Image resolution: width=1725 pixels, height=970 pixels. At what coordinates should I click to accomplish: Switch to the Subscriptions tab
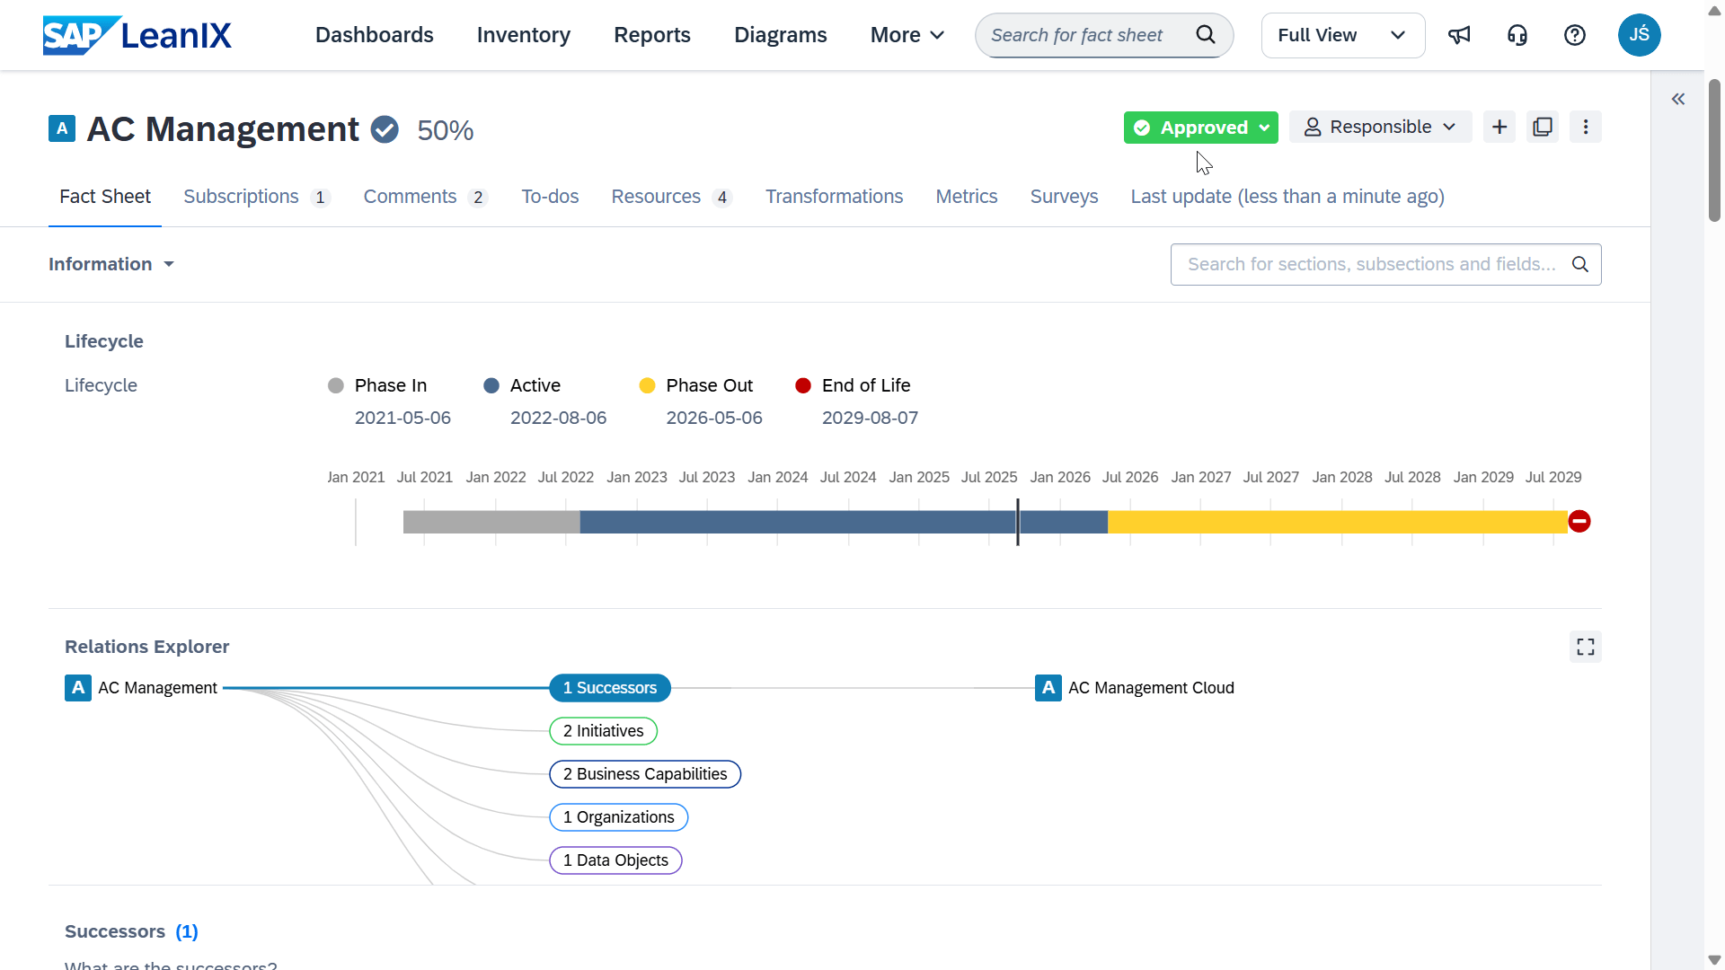241,197
